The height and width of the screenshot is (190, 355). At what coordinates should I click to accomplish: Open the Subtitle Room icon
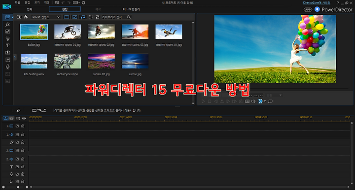(x=7, y=81)
